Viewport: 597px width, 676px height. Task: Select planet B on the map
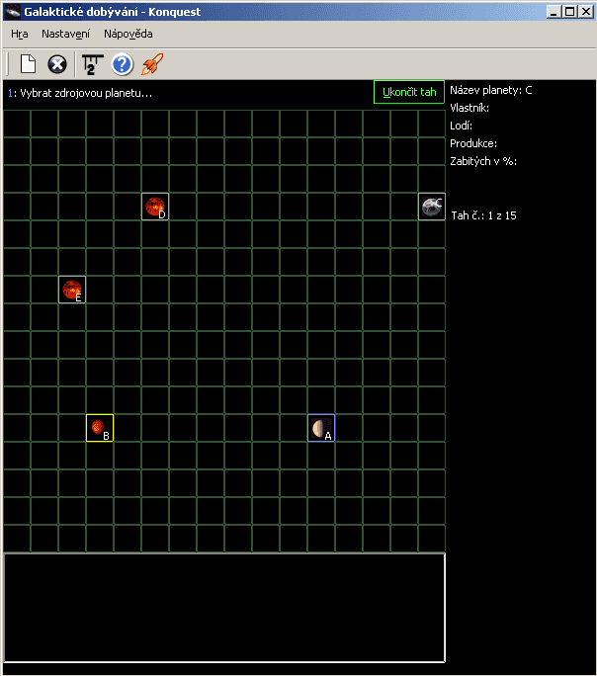(x=100, y=428)
